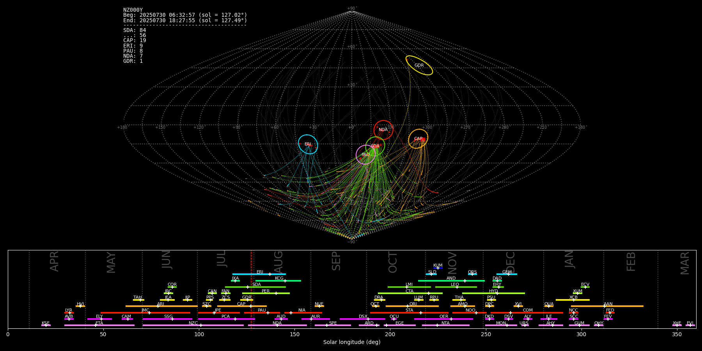Click the LEO shower bar
702x351 pixels.
click(x=456, y=287)
